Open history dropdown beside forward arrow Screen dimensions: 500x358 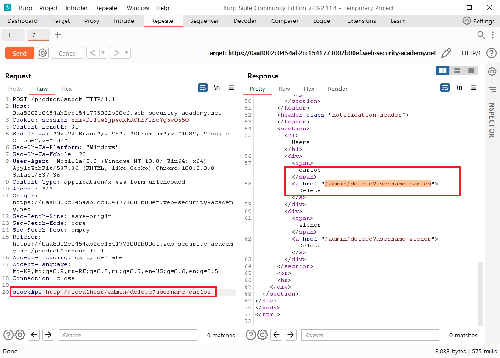127,53
